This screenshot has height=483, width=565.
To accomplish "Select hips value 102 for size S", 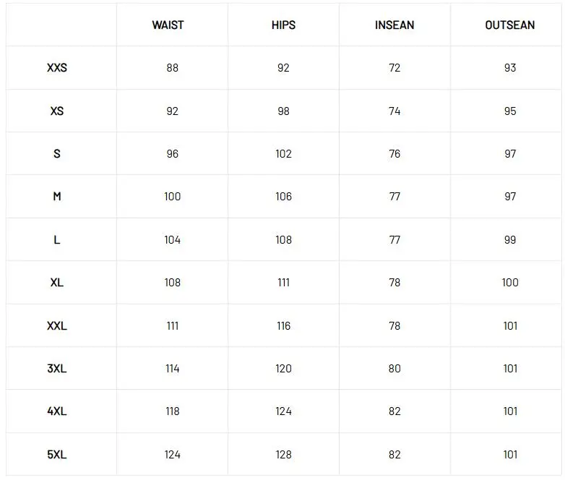I will (x=283, y=154).
